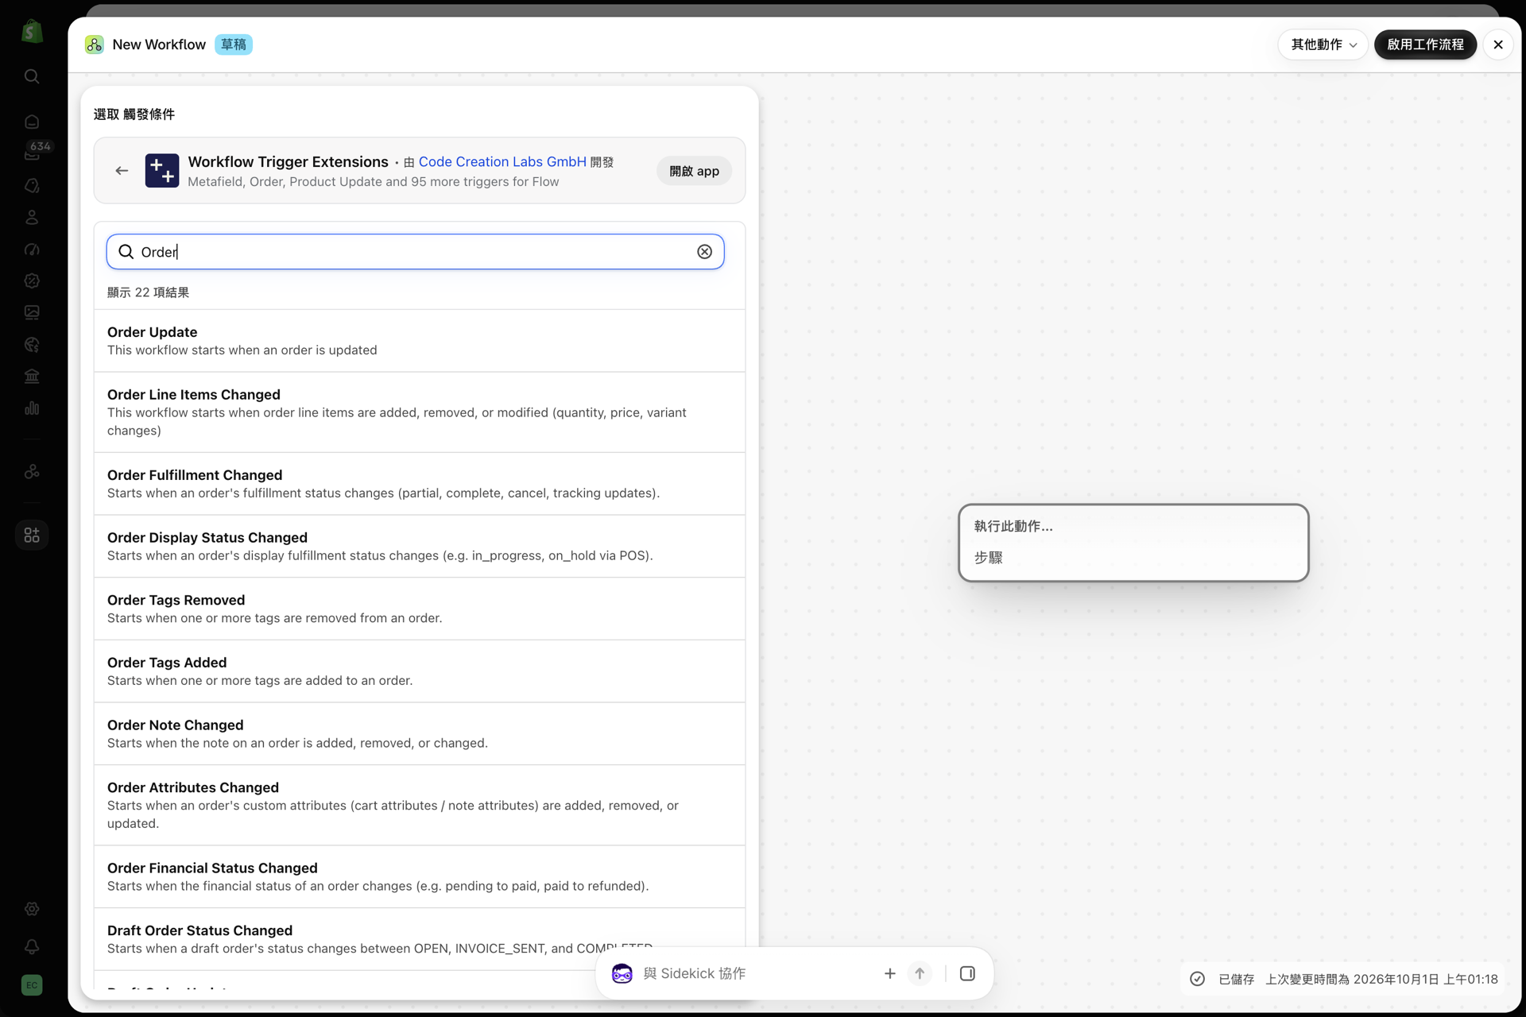This screenshot has width=1526, height=1017.
Task: Select Order Financial Status Changed trigger
Action: click(420, 877)
